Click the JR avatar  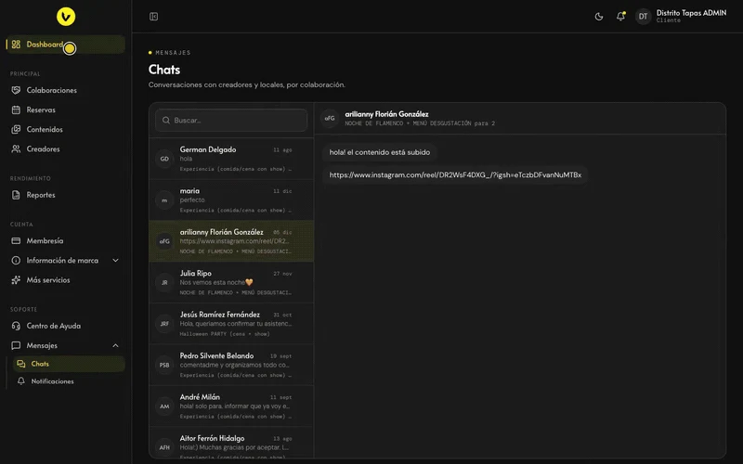pyautogui.click(x=164, y=283)
